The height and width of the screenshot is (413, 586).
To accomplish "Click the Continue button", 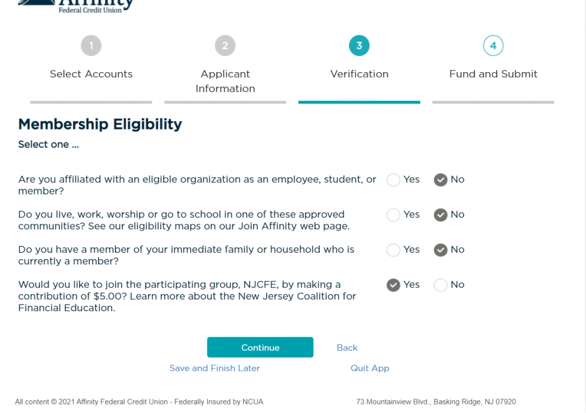I will [260, 347].
